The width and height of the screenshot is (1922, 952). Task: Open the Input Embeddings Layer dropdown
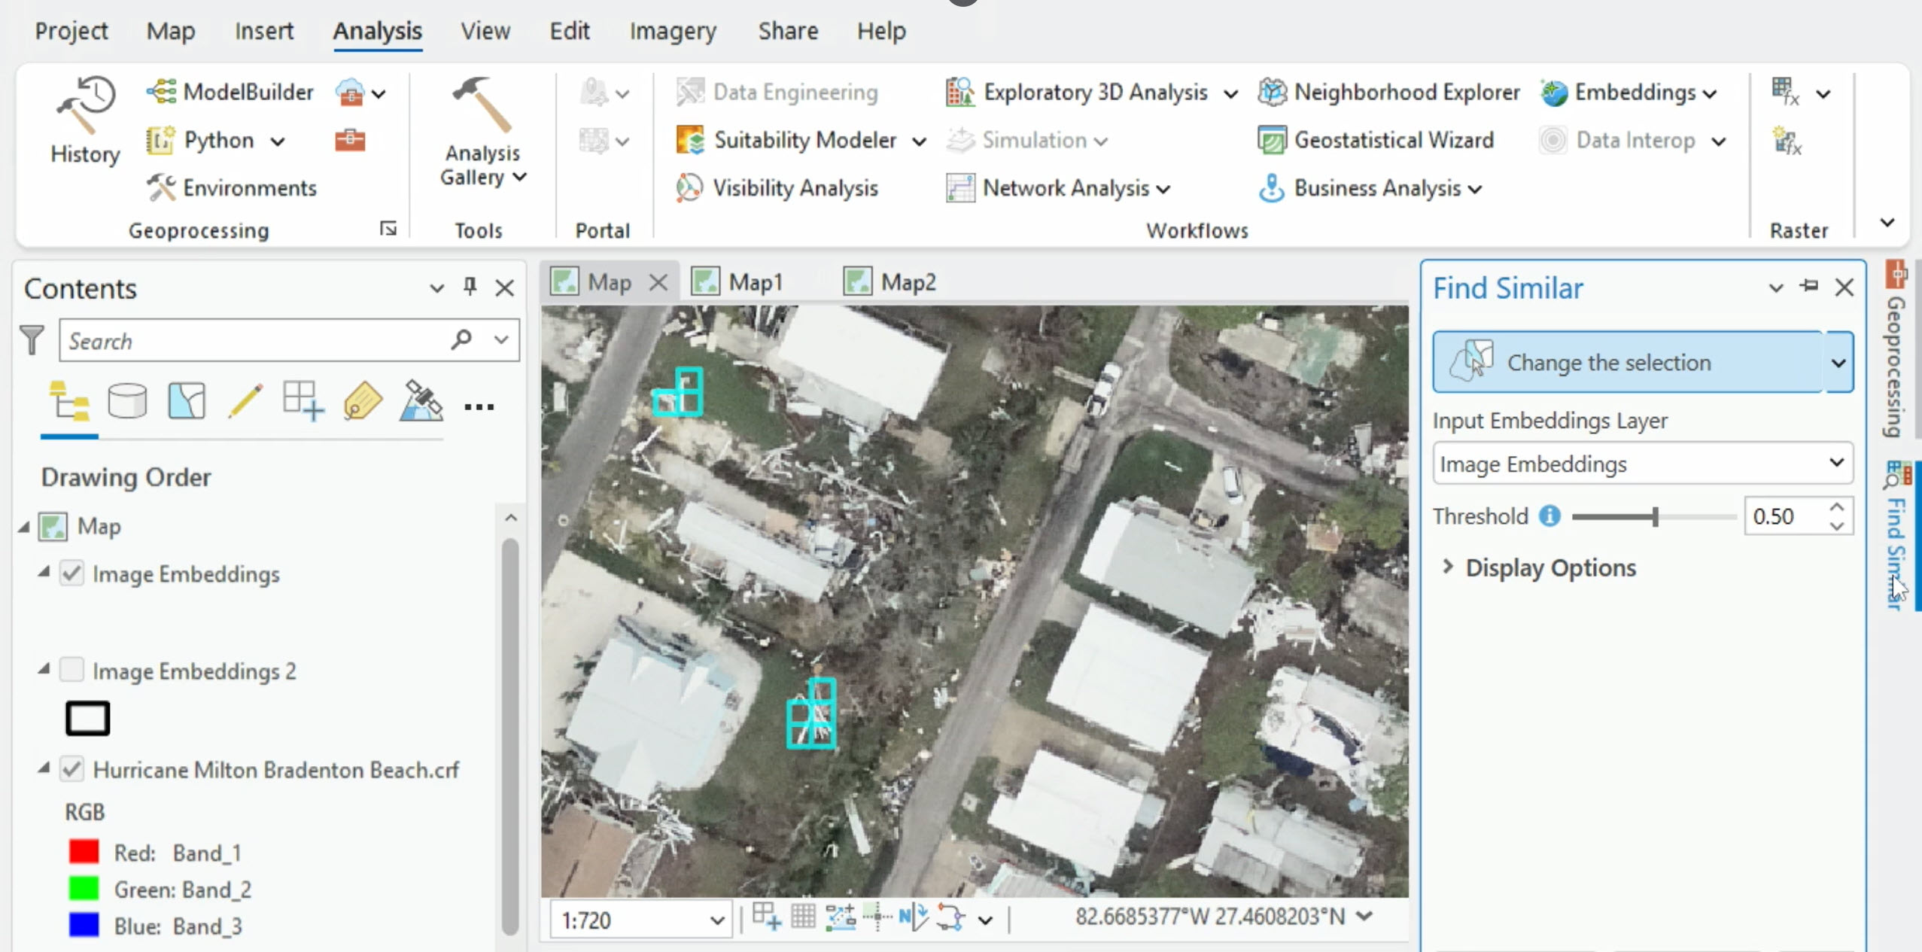point(1836,463)
